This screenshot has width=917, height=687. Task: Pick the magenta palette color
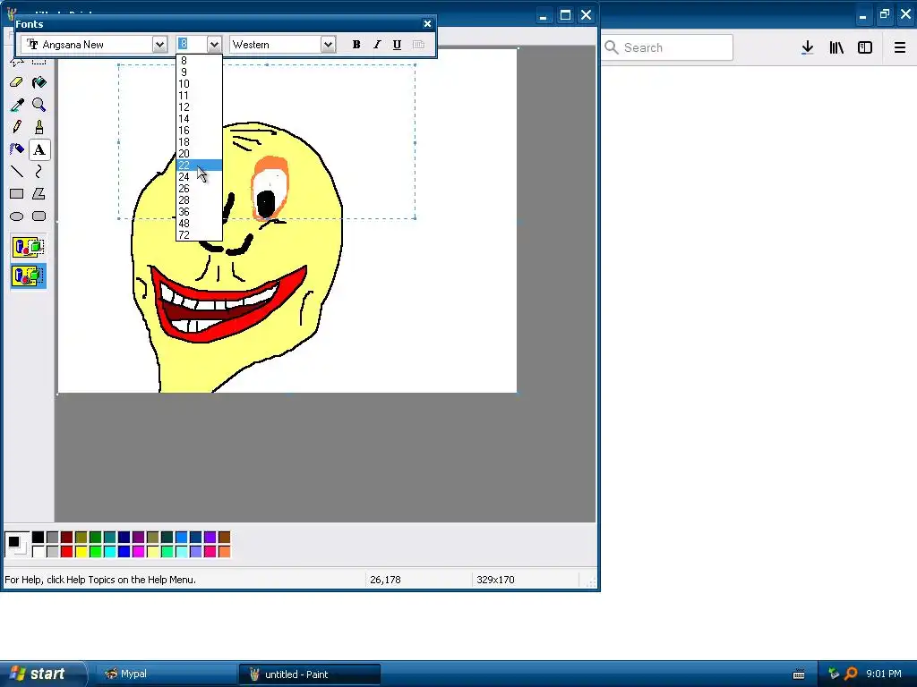[138, 551]
